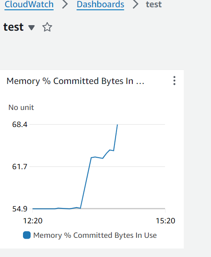Open the test dashboard switcher dropdown arrow
The height and width of the screenshot is (257, 211).
(x=31, y=28)
